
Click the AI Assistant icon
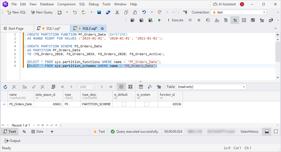(215, 4)
